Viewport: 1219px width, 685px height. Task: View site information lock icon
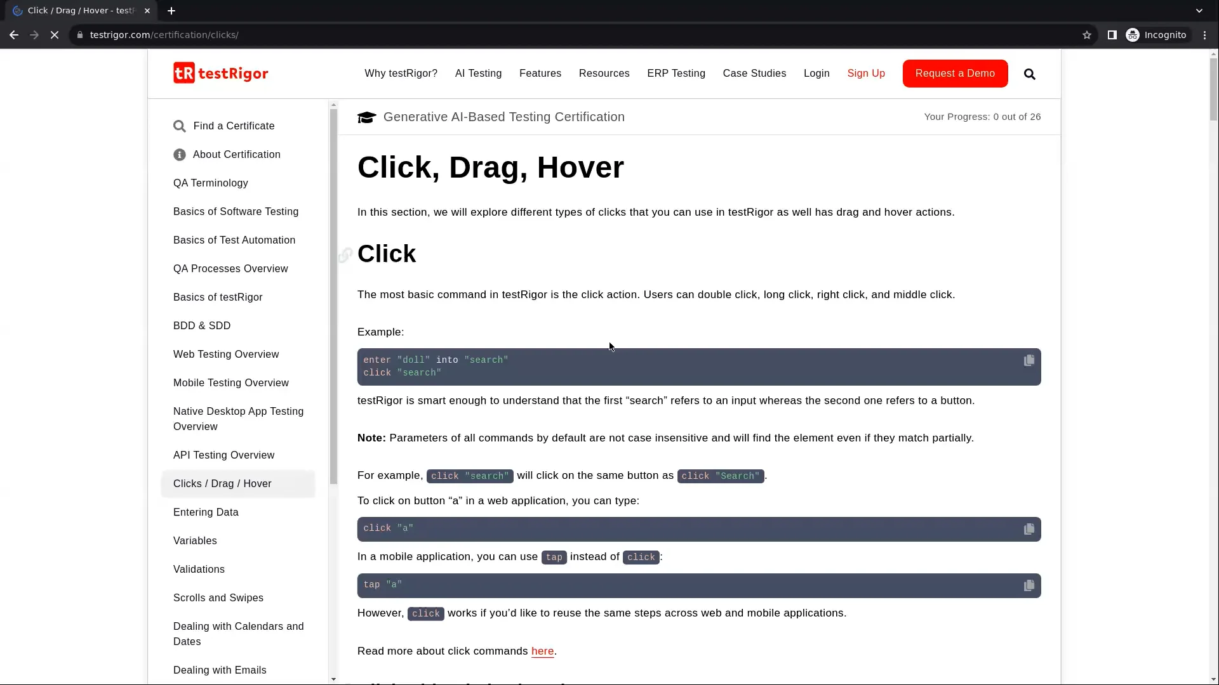pyautogui.click(x=80, y=35)
